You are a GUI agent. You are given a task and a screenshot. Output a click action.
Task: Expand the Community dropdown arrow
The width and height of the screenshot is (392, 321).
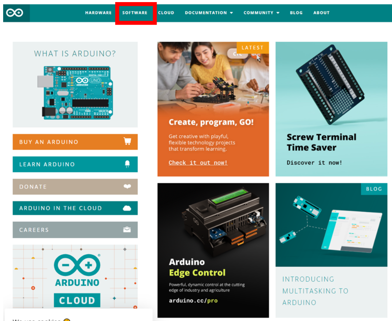(x=278, y=13)
